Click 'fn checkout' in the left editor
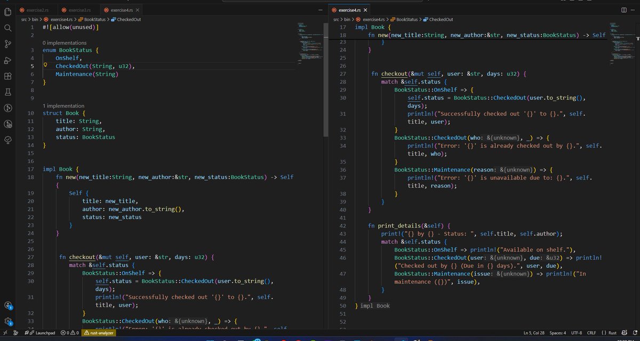 coord(77,257)
